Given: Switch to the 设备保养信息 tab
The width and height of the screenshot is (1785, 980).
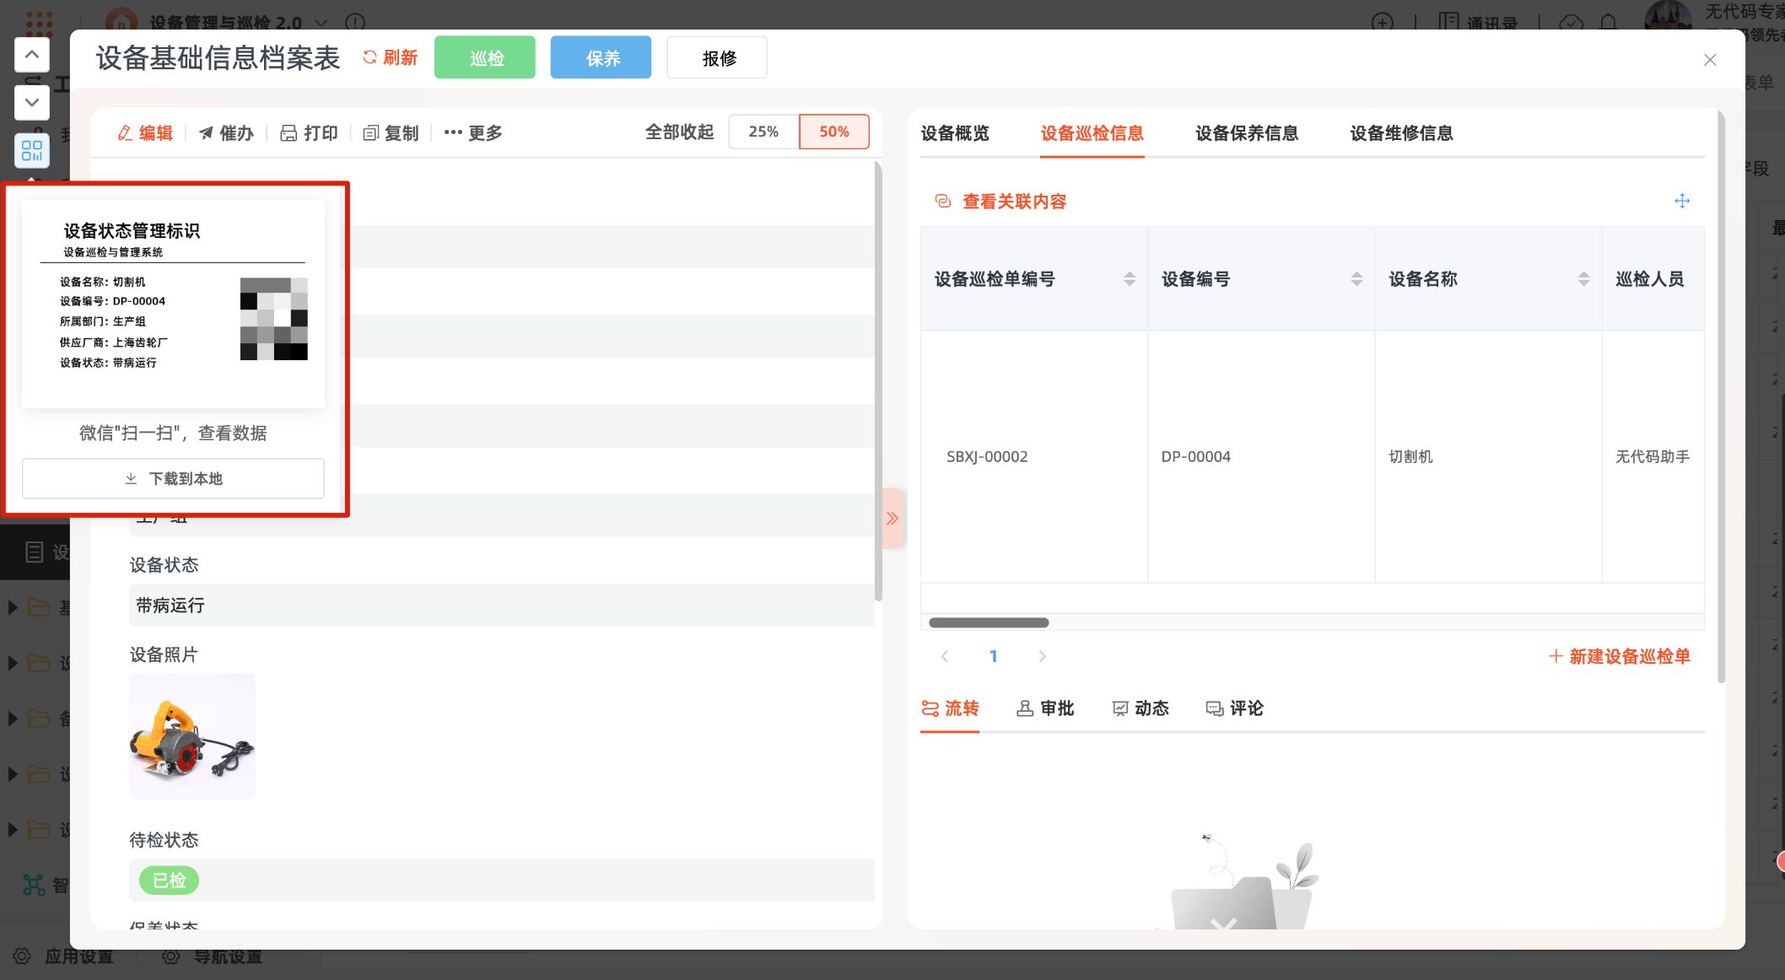Looking at the screenshot, I should coord(1246,133).
